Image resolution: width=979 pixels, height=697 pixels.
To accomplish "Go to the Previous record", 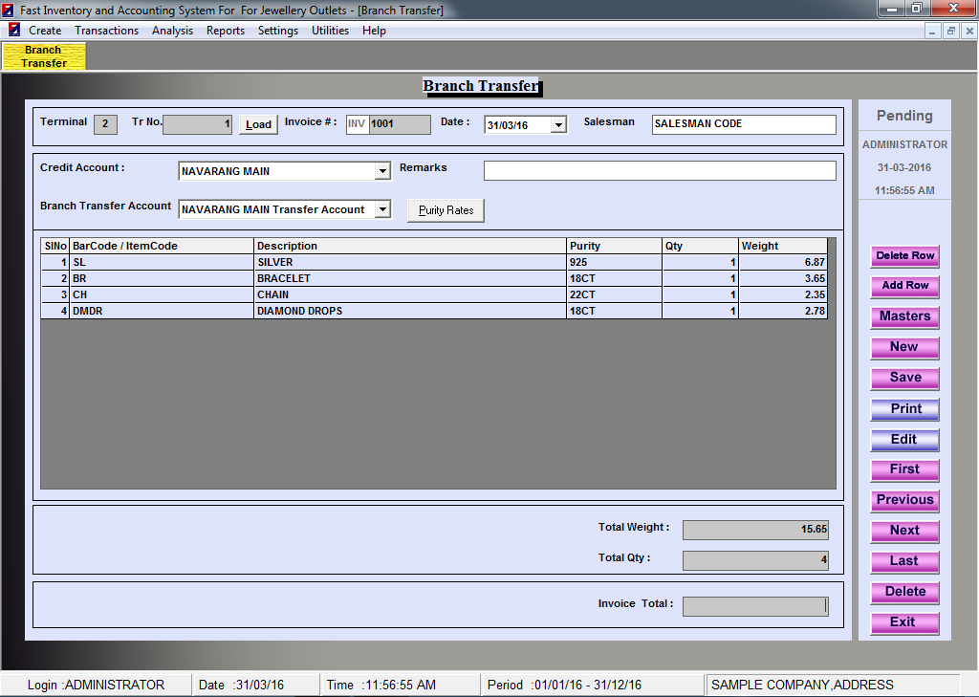I will 904,500.
